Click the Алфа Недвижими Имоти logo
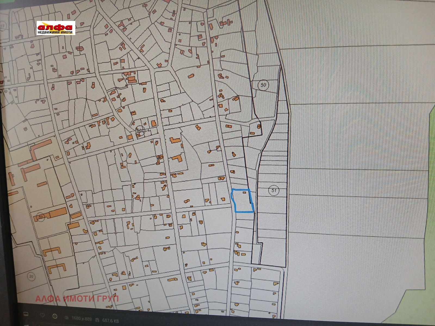 tap(56, 28)
